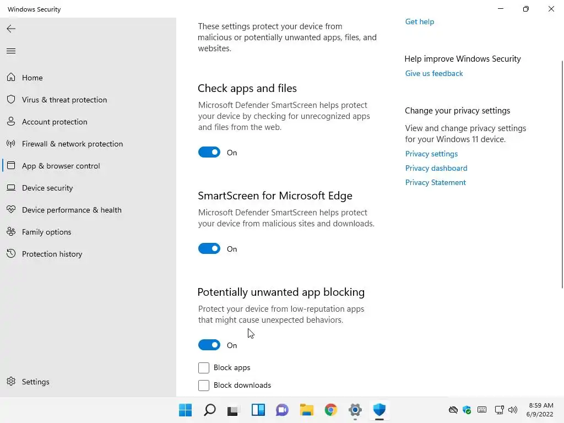Open the hamburger navigation menu
The image size is (564, 423).
point(11,51)
